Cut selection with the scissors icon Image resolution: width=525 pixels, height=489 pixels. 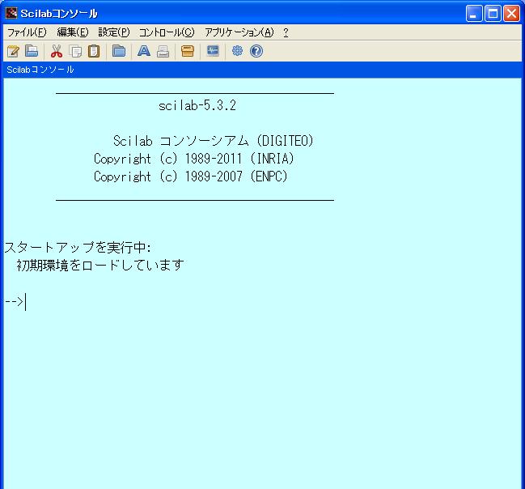click(57, 51)
